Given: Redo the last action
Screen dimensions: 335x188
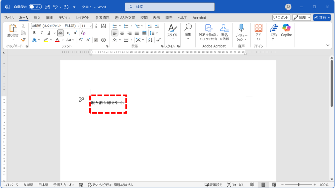Looking at the screenshot, I should pyautogui.click(x=66, y=7).
